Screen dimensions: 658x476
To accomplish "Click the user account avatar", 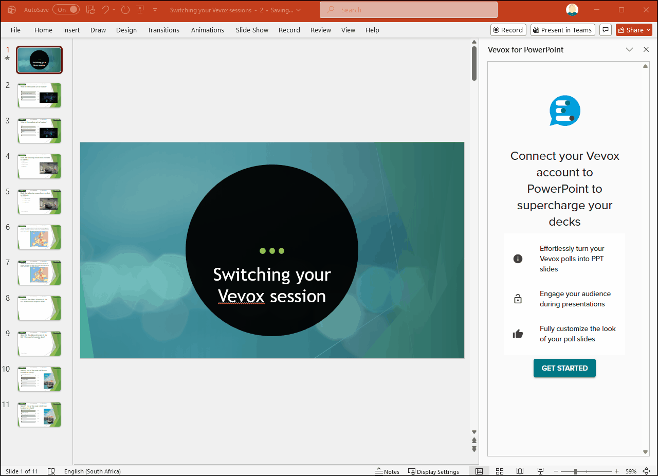I will tap(572, 10).
